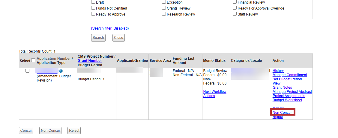Select all records via header checkbox
This screenshot has height=138, width=338.
point(33,60)
